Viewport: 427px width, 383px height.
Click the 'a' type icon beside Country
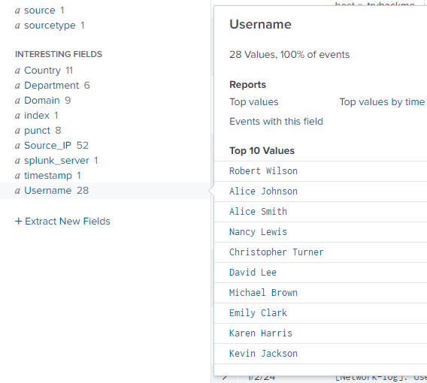tap(17, 71)
